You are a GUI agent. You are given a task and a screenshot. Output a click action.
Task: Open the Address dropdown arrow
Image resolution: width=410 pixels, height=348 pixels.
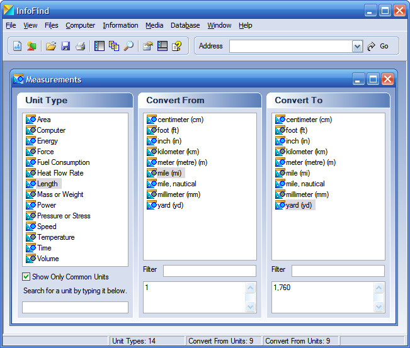tap(357, 47)
